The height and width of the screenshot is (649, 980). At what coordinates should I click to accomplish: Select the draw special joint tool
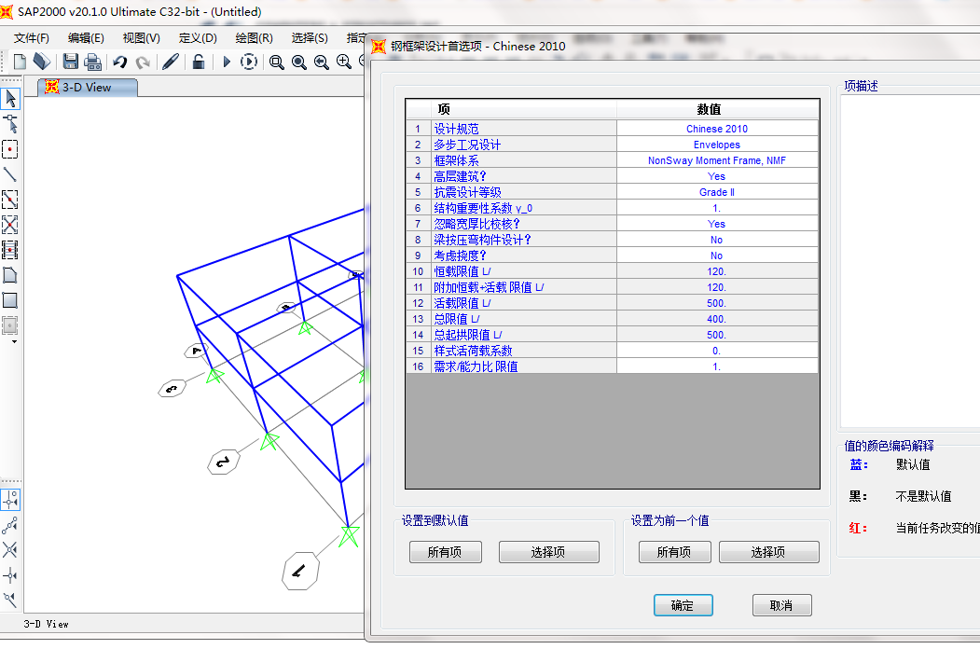click(x=10, y=149)
